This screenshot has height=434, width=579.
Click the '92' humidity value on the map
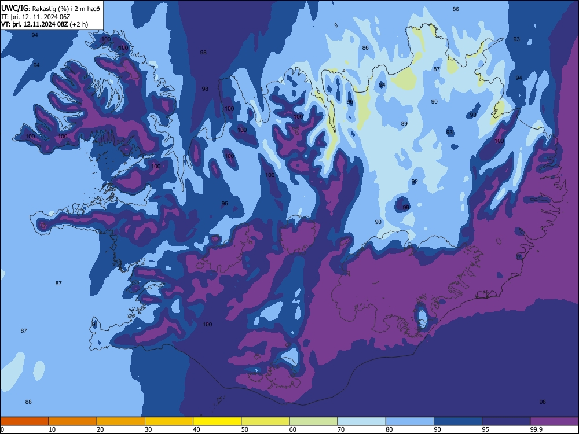pyautogui.click(x=415, y=182)
